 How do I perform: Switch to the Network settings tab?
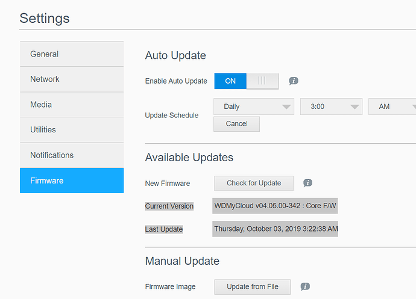[72, 79]
